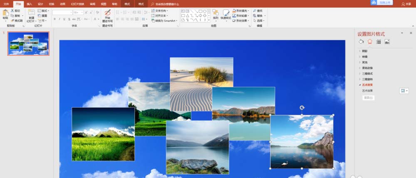Viewport: 416px width, 178px height.
Task: Switch to the Animations (动画) tab
Action: point(63,4)
